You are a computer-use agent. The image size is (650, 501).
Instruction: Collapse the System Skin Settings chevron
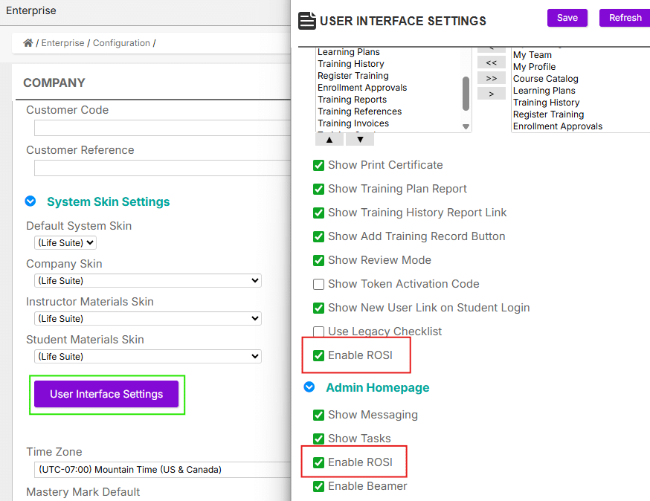click(x=30, y=201)
